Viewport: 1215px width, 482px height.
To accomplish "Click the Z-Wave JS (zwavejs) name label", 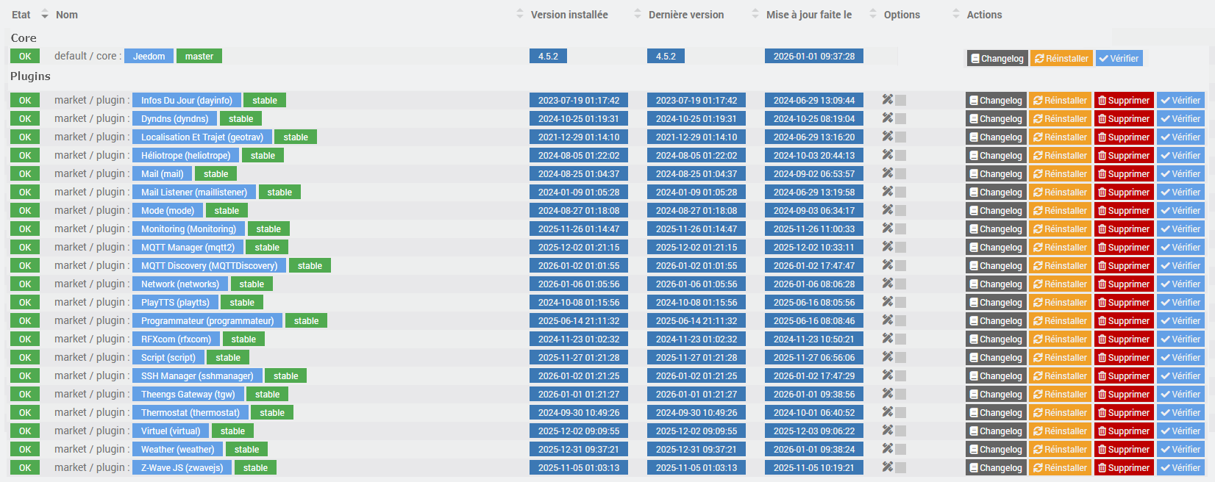I will [182, 467].
